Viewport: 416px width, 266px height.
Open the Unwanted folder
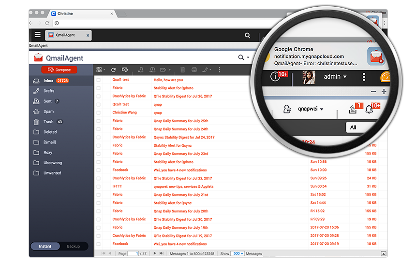tap(61, 173)
